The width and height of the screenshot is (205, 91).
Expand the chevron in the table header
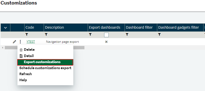click(x=5, y=28)
